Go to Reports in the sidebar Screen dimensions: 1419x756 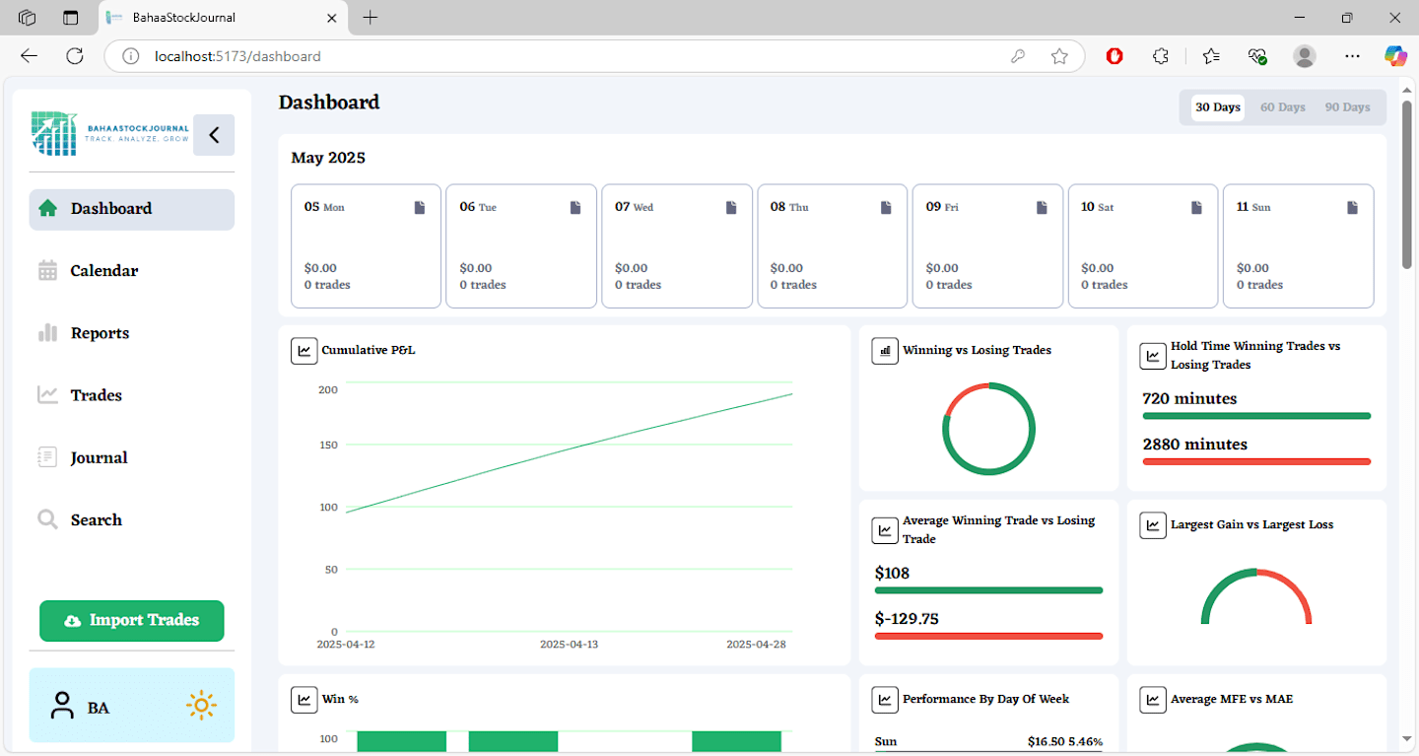100,333
